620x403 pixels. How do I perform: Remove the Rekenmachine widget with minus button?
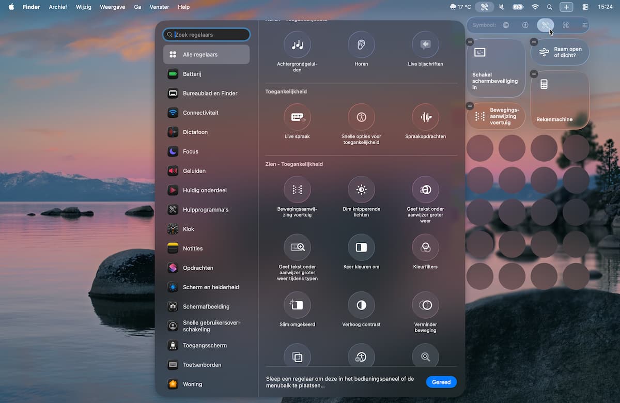click(x=534, y=74)
